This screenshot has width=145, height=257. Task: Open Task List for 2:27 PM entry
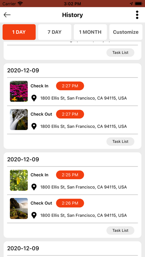[x=120, y=141]
